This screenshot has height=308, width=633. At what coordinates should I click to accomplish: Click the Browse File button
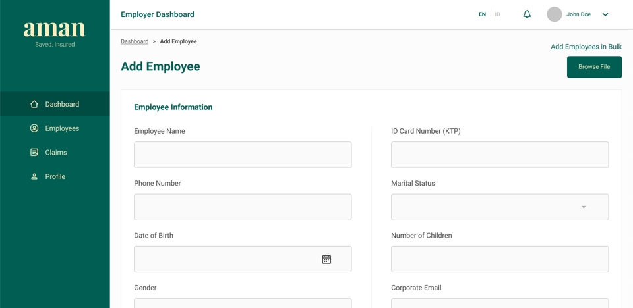pyautogui.click(x=594, y=67)
